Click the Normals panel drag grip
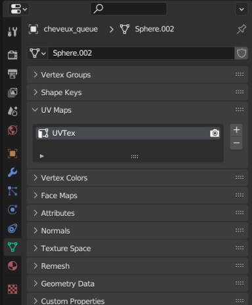This screenshot has width=252, height=305. 240,230
